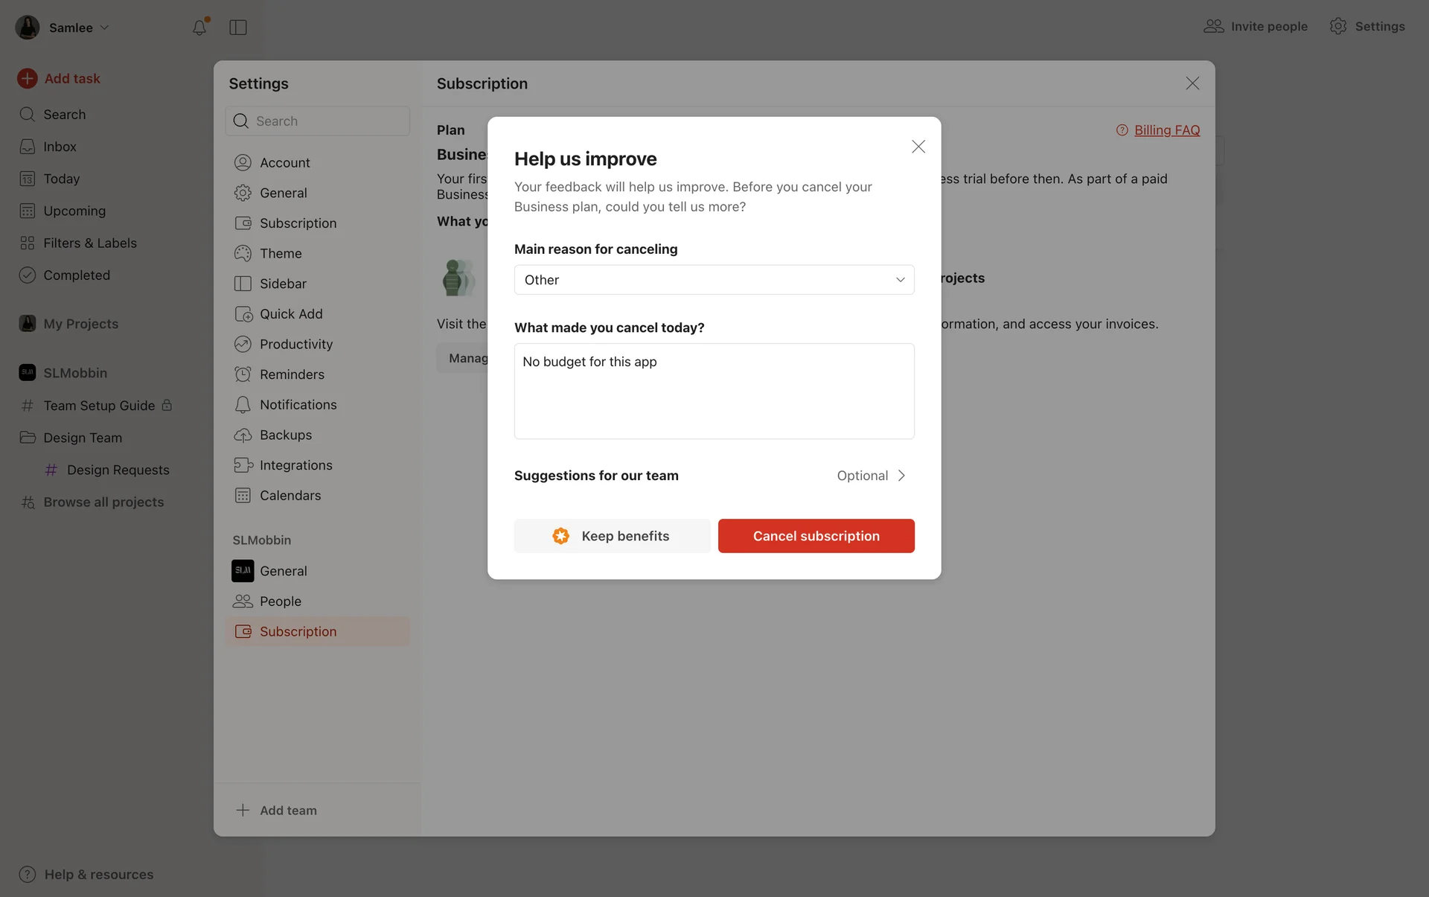This screenshot has height=897, width=1429.
Task: Select the Backups settings item
Action: pos(285,435)
